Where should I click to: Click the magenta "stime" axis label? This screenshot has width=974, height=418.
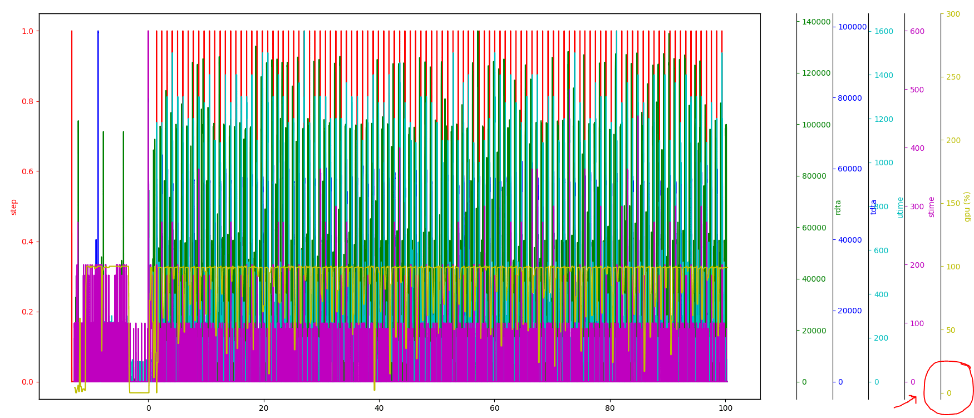coord(931,206)
